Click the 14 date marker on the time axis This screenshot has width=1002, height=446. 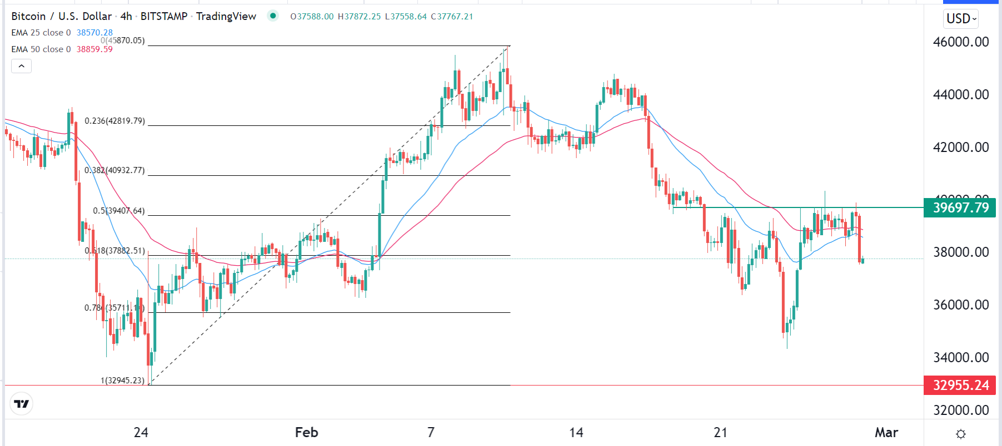pyautogui.click(x=576, y=433)
